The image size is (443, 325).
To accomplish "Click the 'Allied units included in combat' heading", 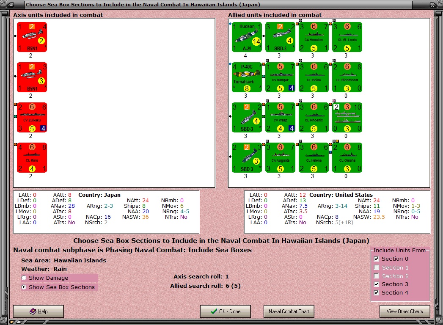I will click(275, 15).
